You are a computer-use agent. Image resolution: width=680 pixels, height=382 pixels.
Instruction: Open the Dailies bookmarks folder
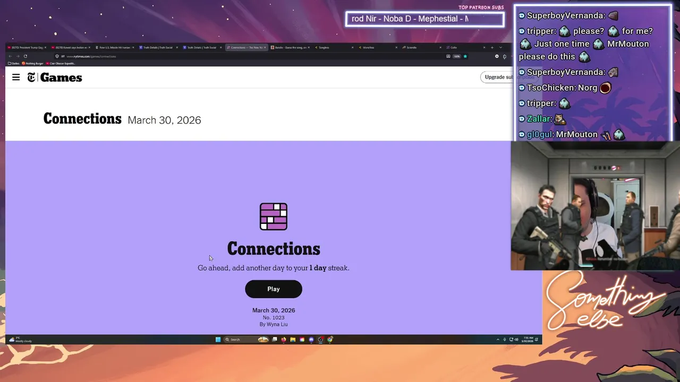point(14,63)
